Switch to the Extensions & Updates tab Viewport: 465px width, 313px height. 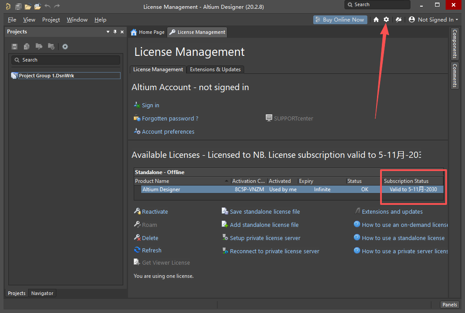click(215, 69)
